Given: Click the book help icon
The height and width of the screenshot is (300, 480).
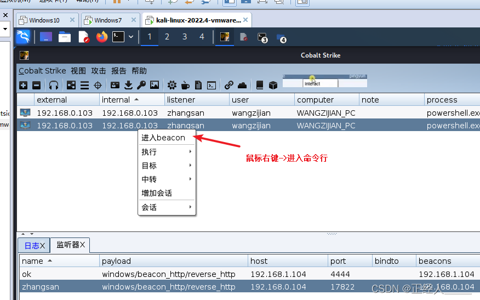Looking at the screenshot, I should point(260,85).
